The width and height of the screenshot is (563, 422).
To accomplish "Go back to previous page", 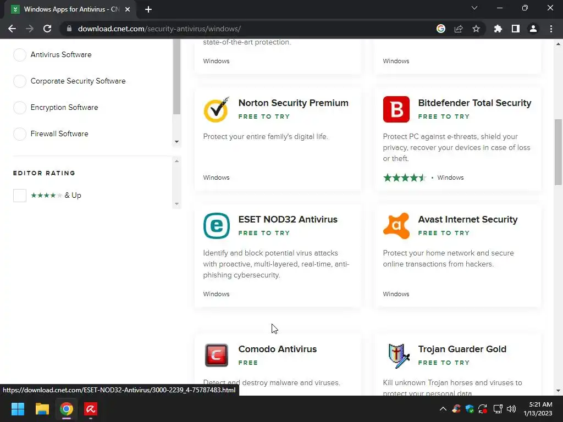I will pos(12,29).
